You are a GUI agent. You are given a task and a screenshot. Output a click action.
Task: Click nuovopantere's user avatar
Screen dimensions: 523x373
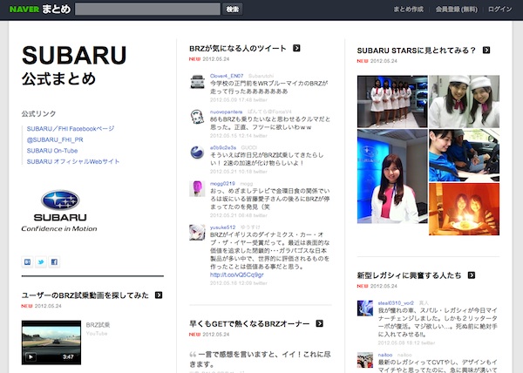[197, 119]
